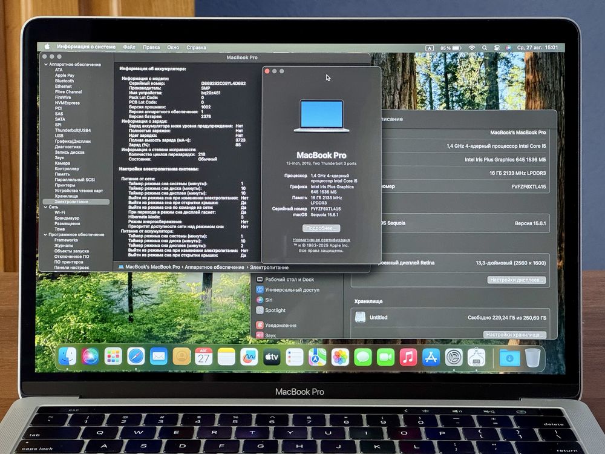Open Maps app in the Dock

point(317,357)
